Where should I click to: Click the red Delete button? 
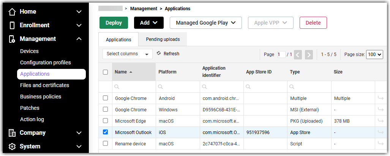point(313,23)
